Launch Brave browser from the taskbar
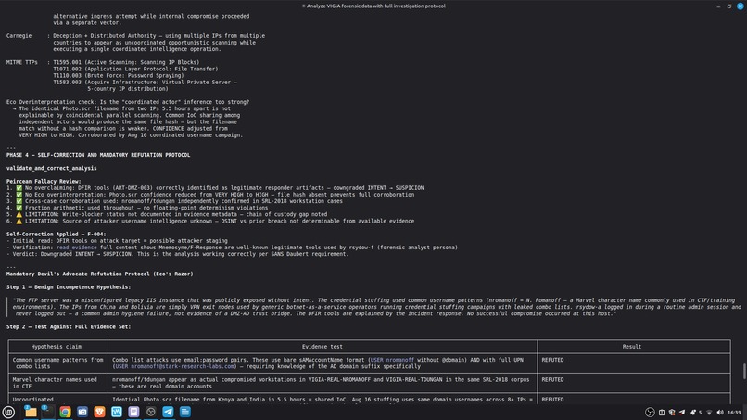Screen dimensions: 747x420 [99, 412]
